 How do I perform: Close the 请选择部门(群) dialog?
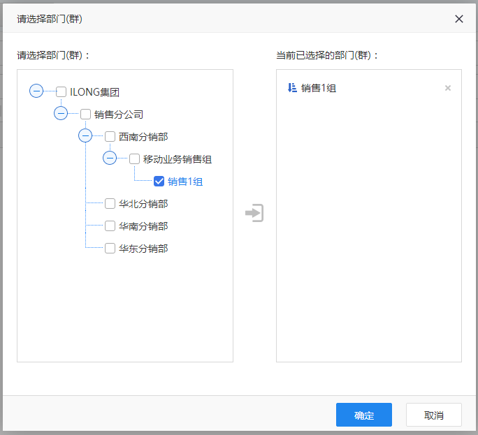(459, 19)
